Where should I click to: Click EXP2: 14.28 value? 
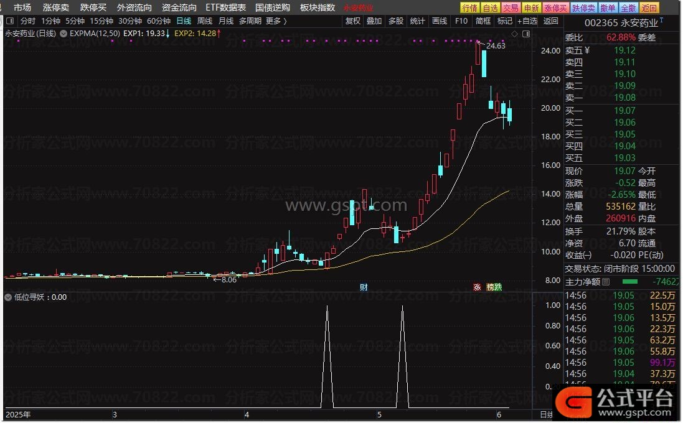click(195, 34)
